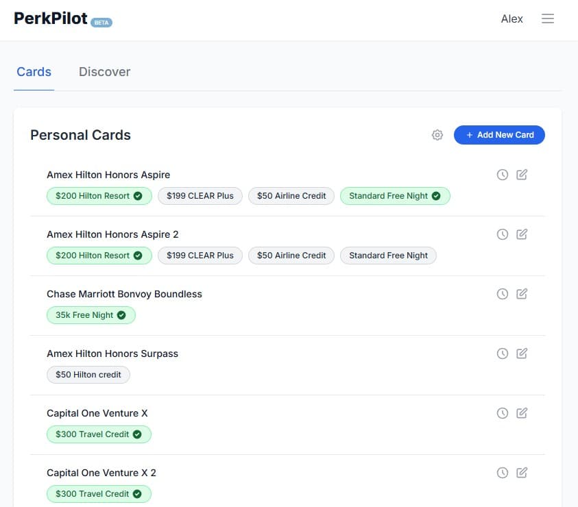Select the Cards tab
Screen dimensions: 578x507
[34, 71]
